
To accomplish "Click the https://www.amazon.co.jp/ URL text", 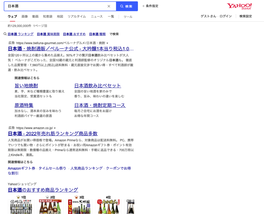I will click(x=35, y=128).
